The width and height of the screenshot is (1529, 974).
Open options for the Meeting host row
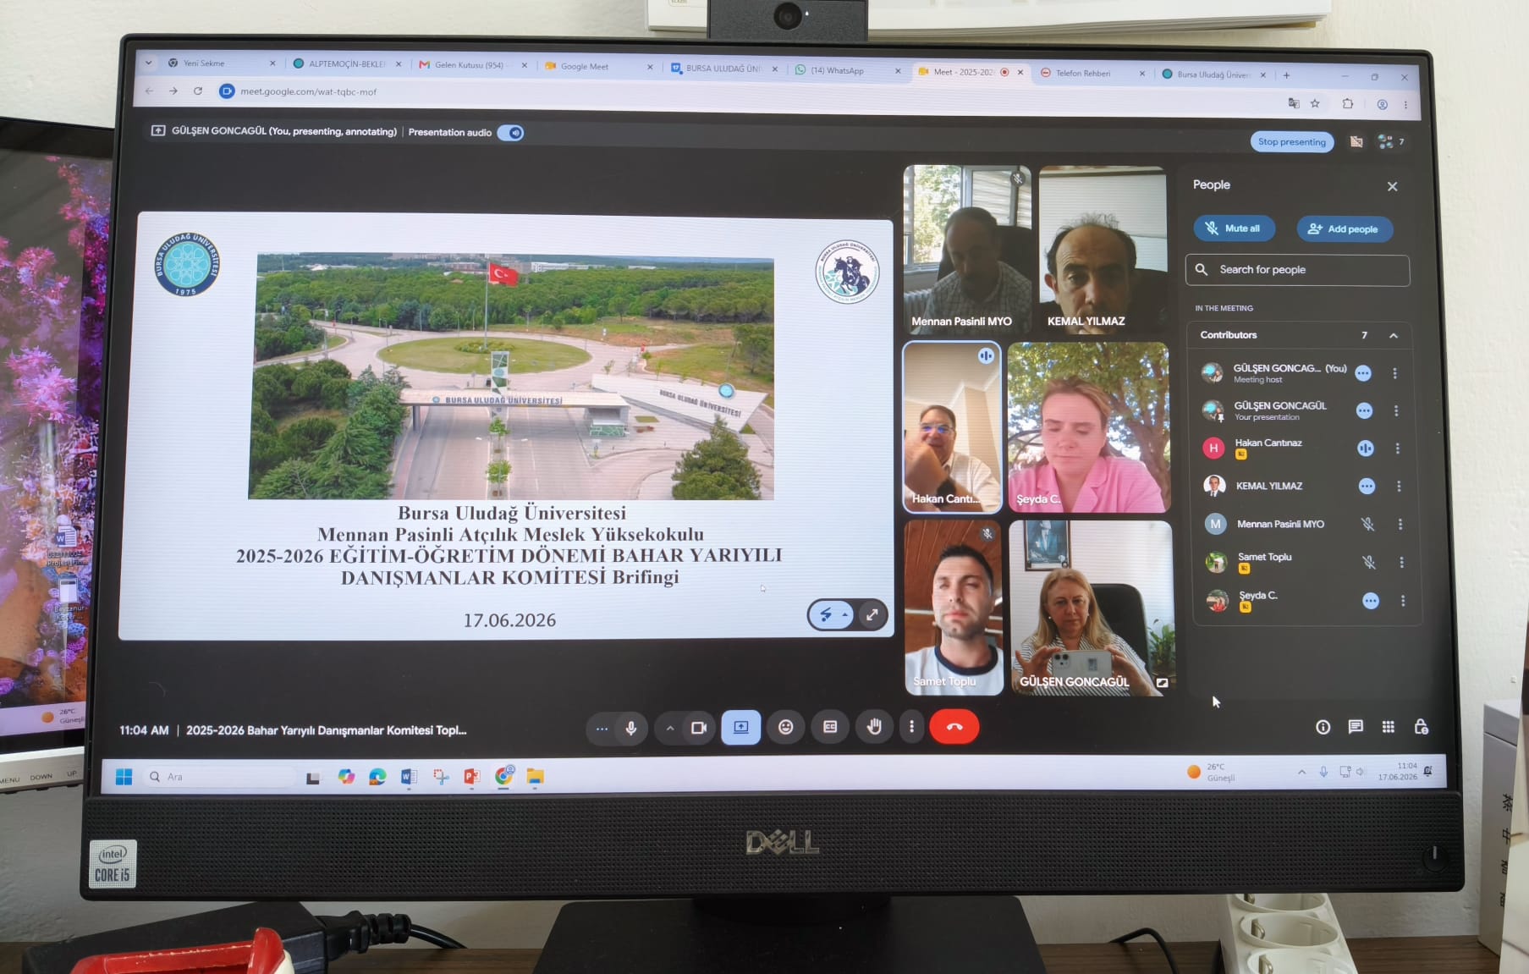[1394, 373]
